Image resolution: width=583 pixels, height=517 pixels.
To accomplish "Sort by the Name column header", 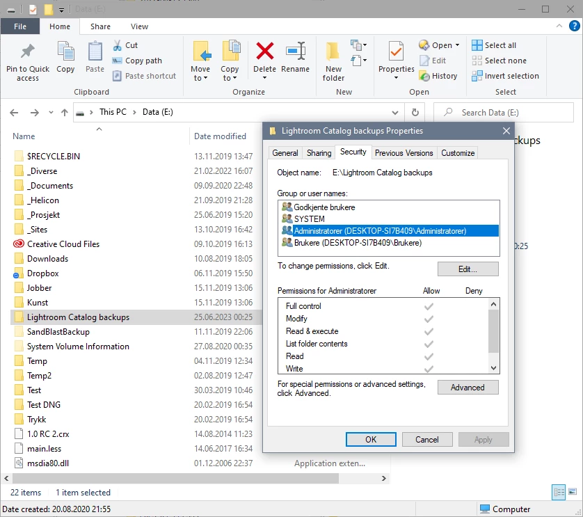I will click(x=24, y=136).
